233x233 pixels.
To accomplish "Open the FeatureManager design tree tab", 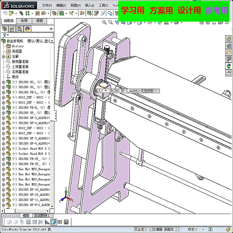I will point(4,29).
